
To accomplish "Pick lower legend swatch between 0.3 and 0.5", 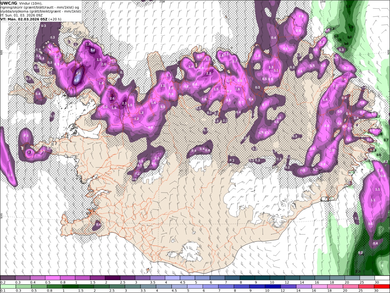I will 24,287.
